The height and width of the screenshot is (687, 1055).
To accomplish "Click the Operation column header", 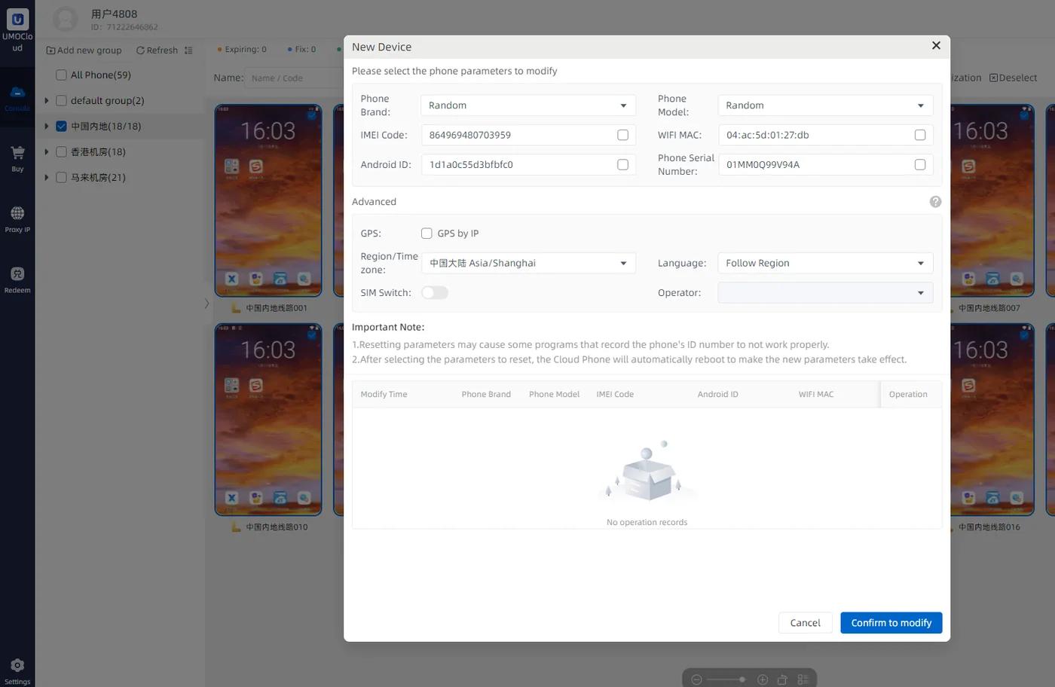I will coord(908,394).
